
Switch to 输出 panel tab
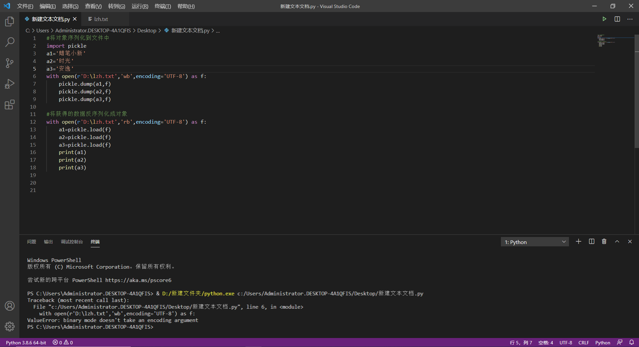(48, 242)
